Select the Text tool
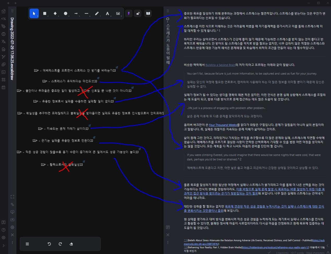This screenshot has width=331, height=254. tap(107, 14)
